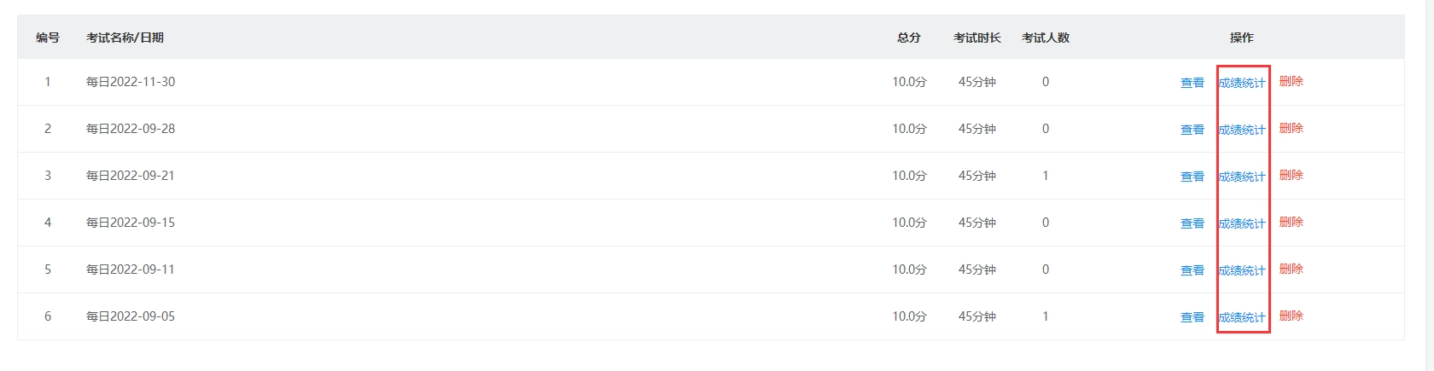1434x371 pixels.
Task: View exam 每日2022-09-05 with 查看
Action: [1192, 317]
